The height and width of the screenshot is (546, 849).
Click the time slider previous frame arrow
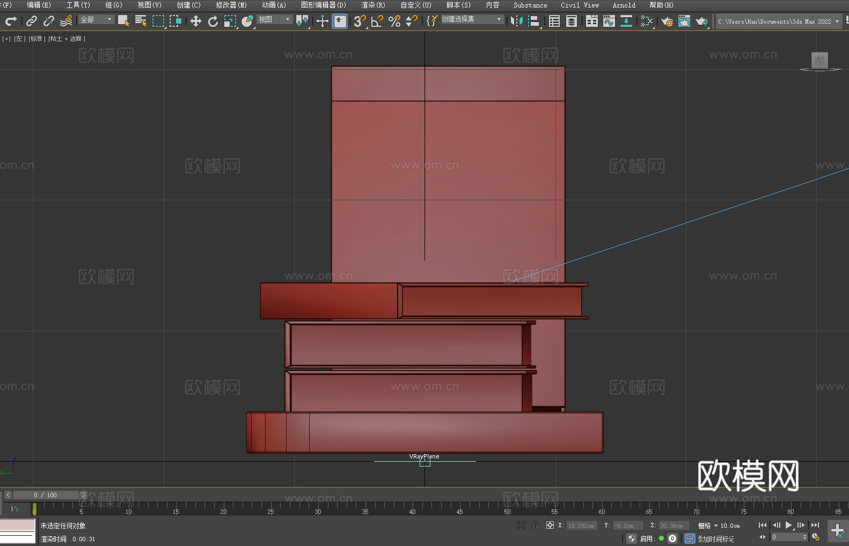pyautogui.click(x=8, y=495)
